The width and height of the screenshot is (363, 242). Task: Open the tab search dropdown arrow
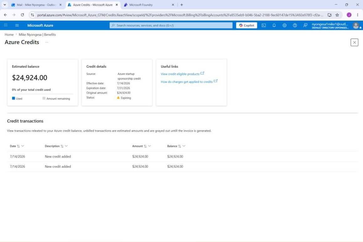[5, 5]
